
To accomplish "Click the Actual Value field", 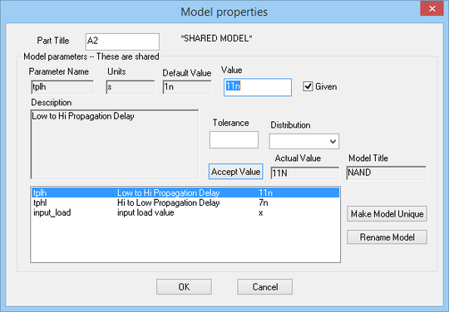I will pyautogui.click(x=304, y=173).
